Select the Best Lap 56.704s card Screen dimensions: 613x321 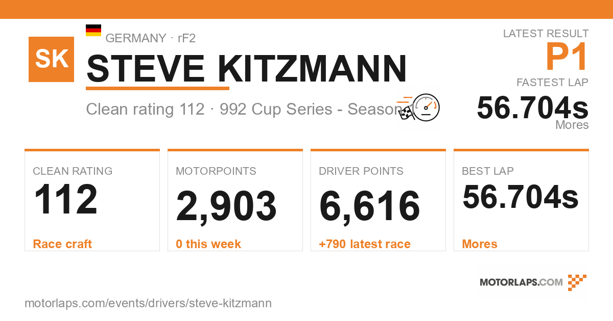point(521,200)
